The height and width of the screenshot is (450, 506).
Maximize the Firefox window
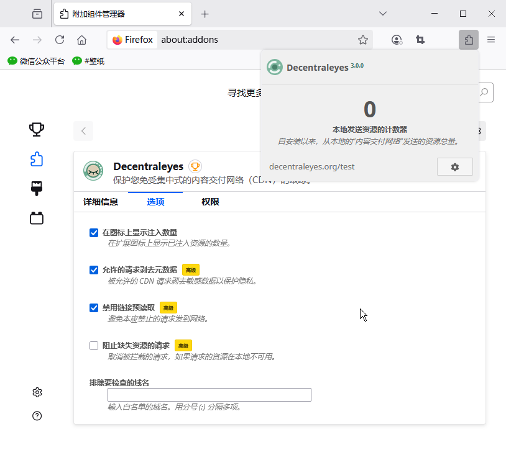[x=462, y=14]
